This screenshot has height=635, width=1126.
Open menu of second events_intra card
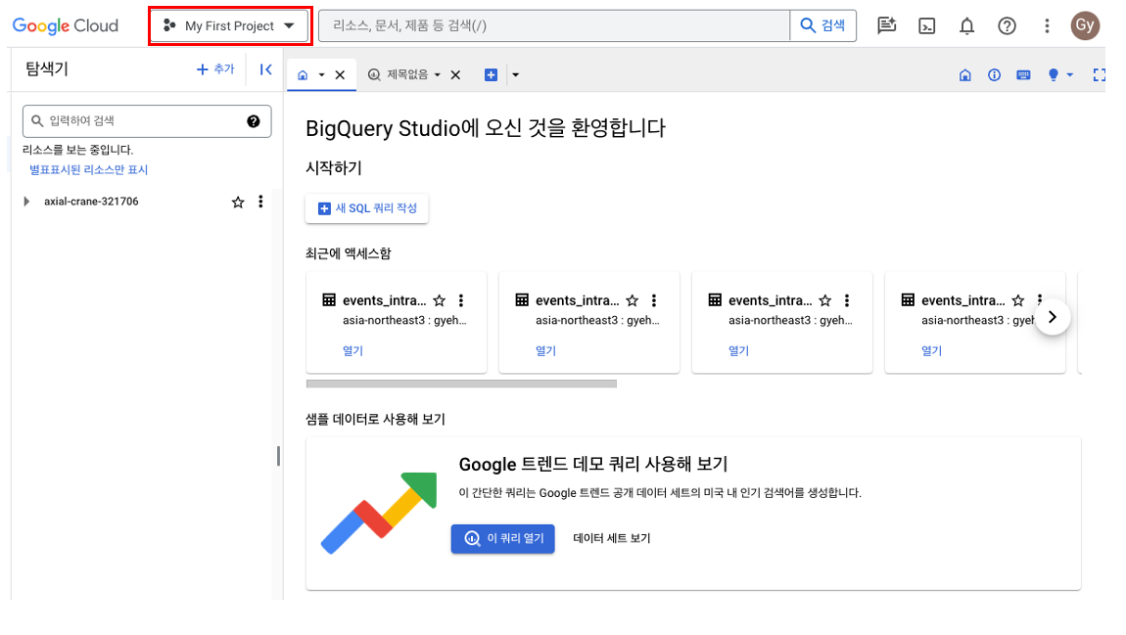654,300
